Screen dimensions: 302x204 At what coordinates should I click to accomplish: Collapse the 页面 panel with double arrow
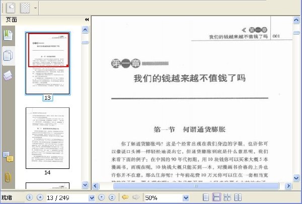coord(87,20)
